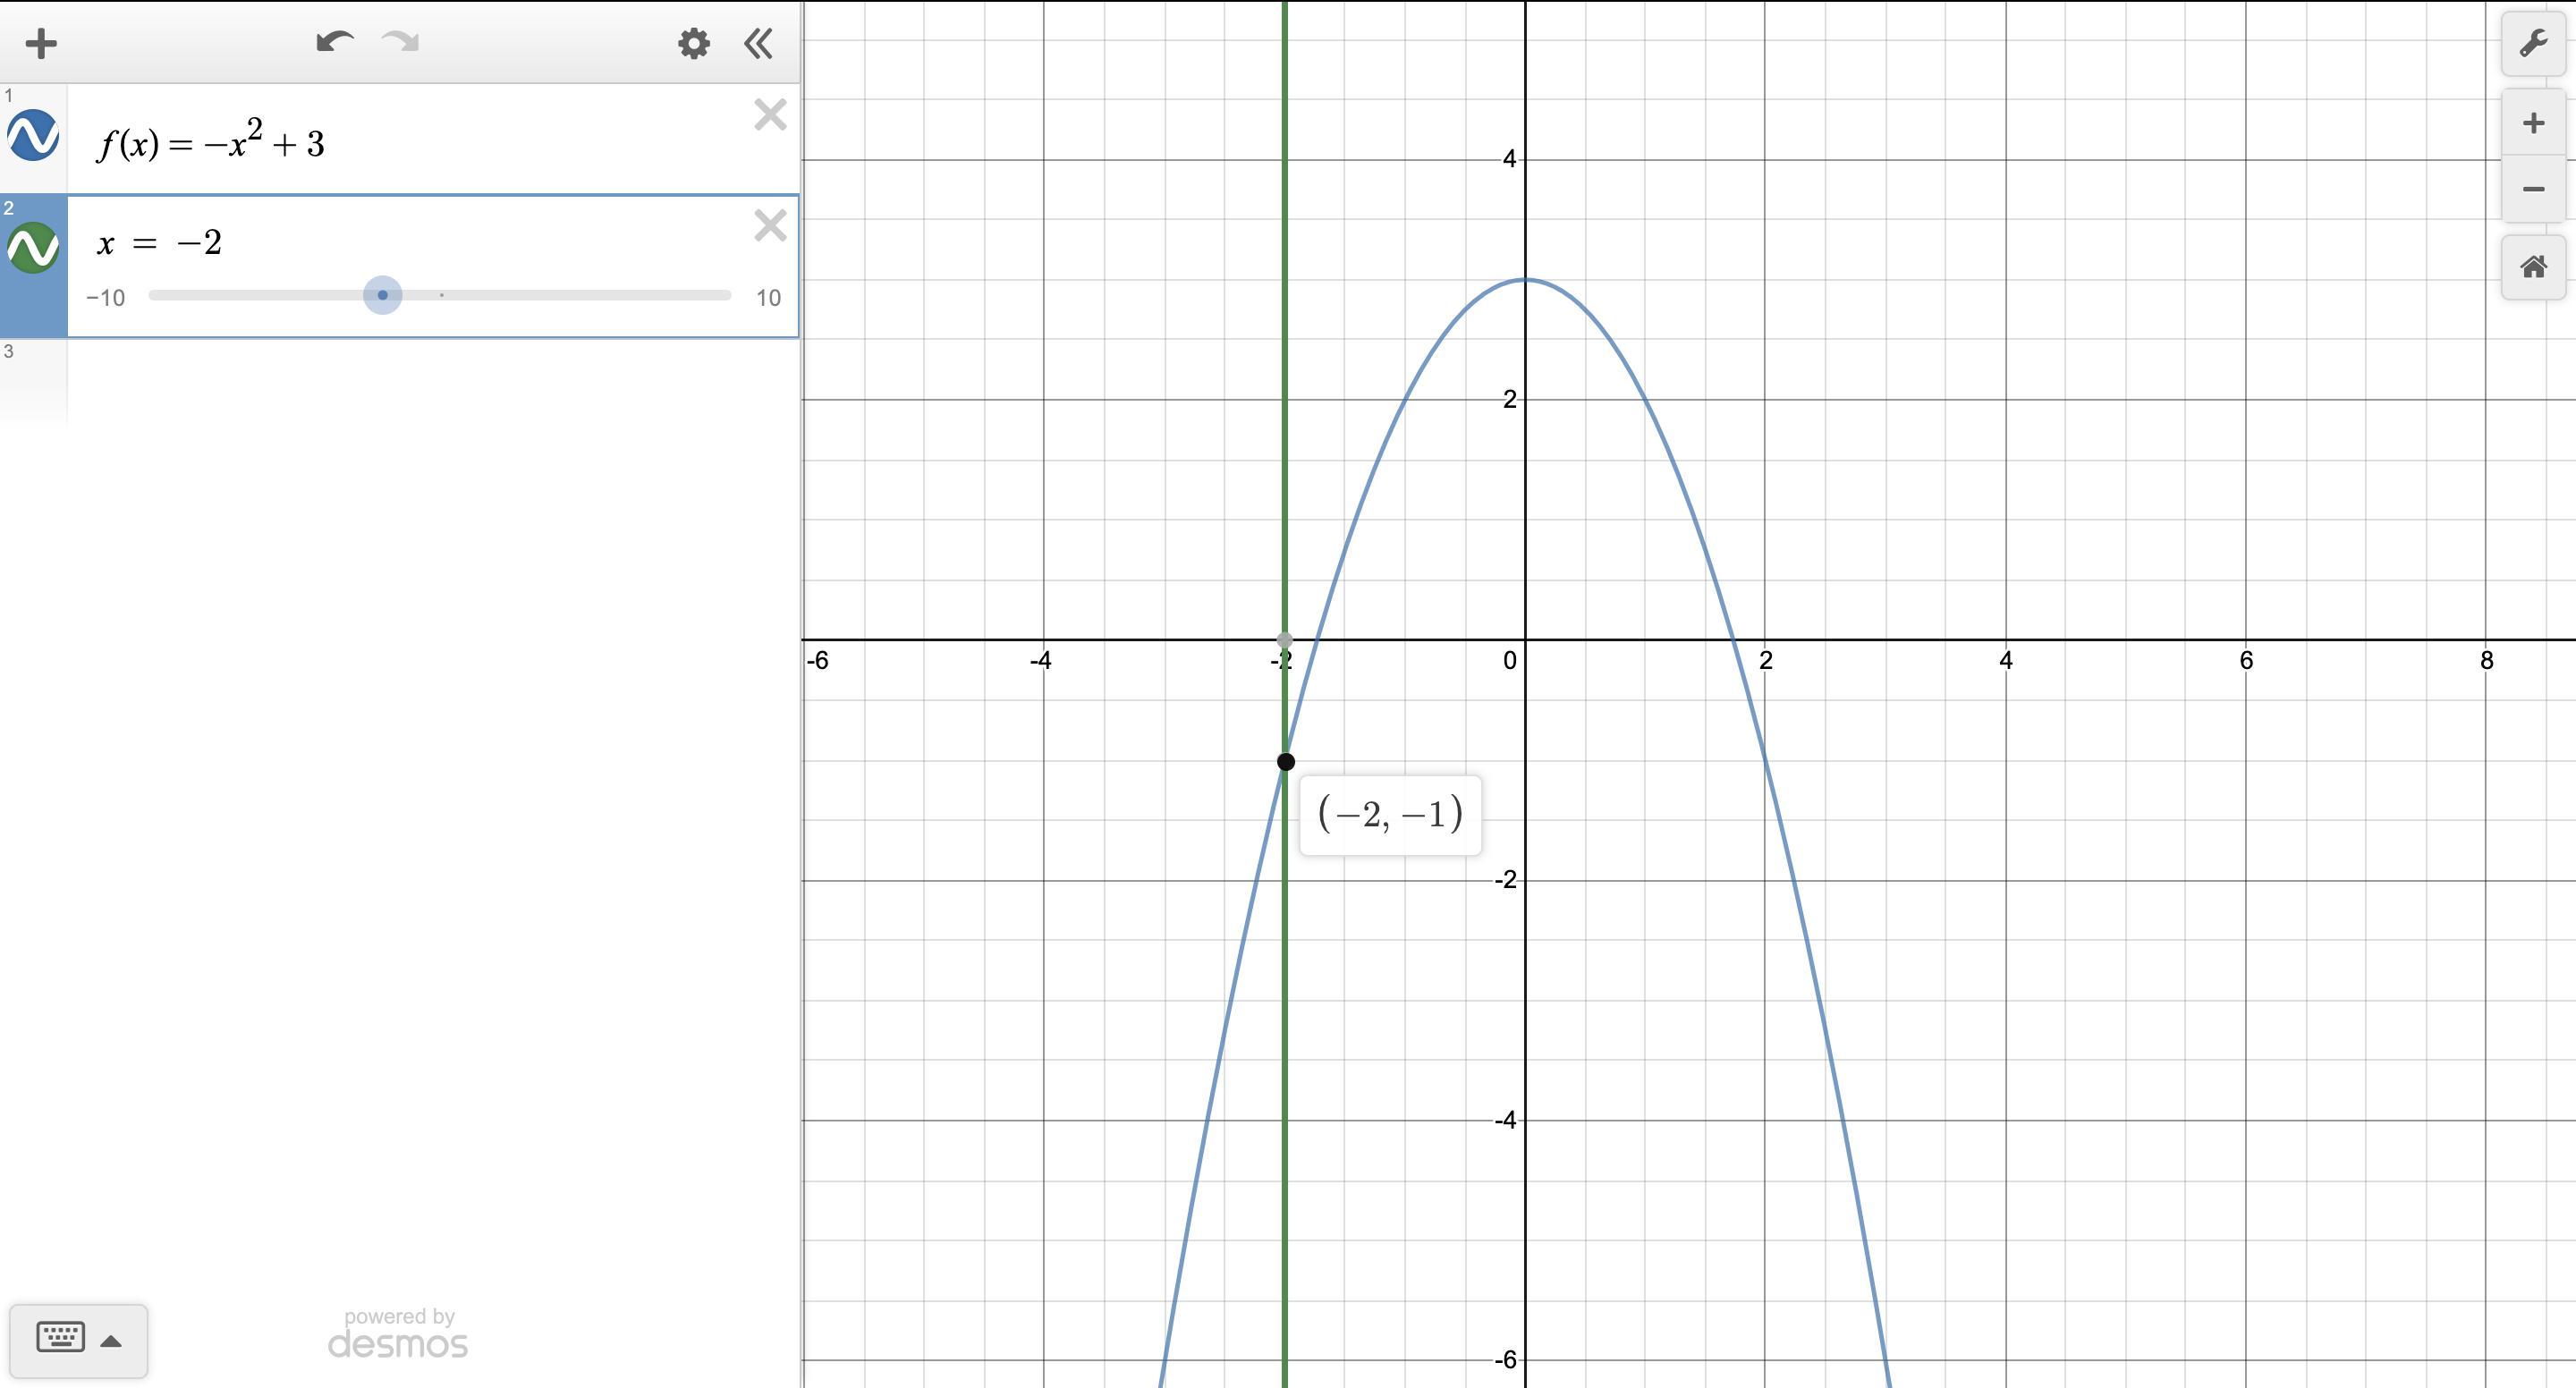Screen dimensions: 2576x1388
Task: Edit the slider minimum value -10
Action: [106, 298]
